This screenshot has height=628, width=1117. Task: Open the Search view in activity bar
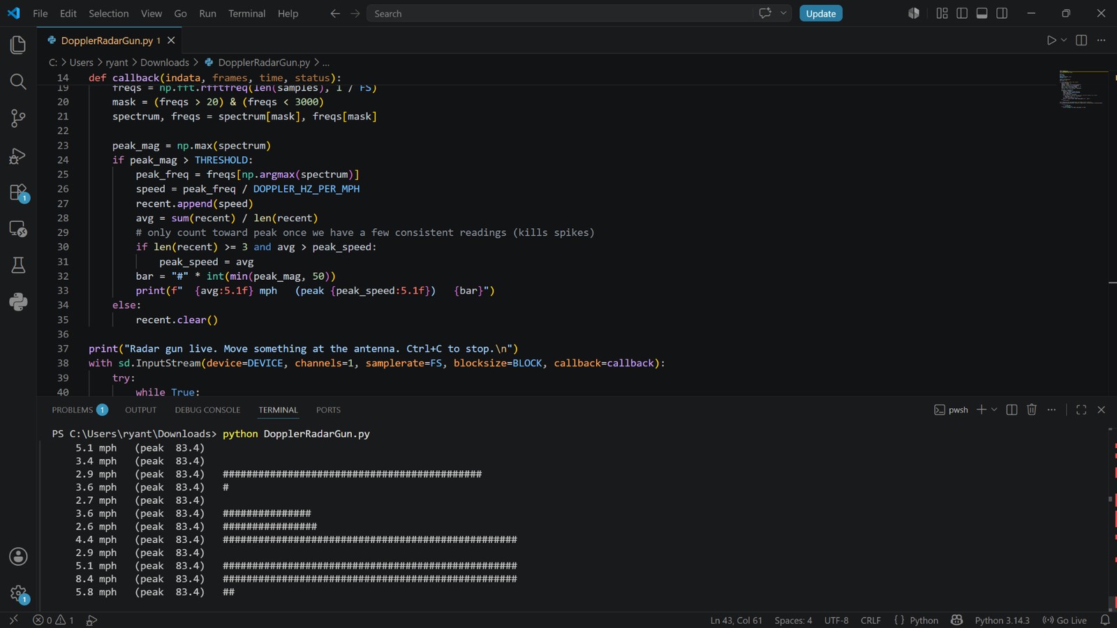tap(18, 82)
